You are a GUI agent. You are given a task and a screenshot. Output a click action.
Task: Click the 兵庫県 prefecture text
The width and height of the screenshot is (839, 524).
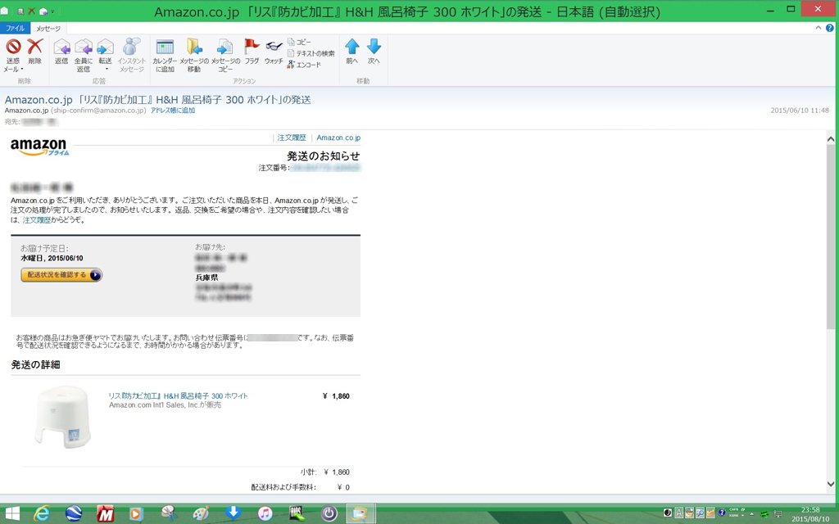(206, 278)
